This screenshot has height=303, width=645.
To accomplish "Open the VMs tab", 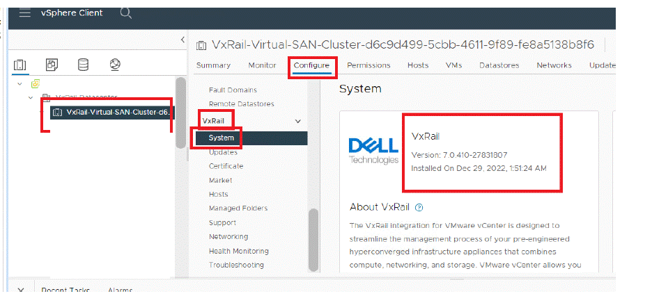I will (x=453, y=65).
